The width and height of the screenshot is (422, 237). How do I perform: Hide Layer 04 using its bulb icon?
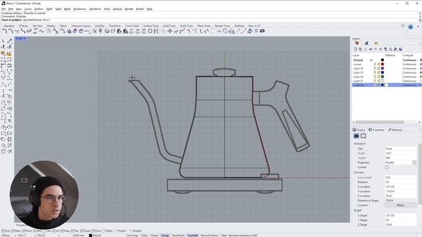pos(375,77)
